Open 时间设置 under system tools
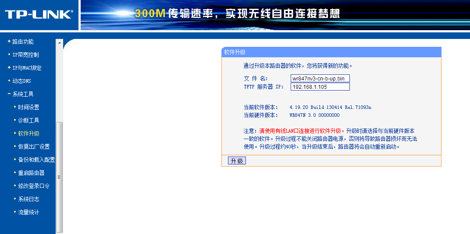This screenshot has height=234, width=470. coord(28,107)
